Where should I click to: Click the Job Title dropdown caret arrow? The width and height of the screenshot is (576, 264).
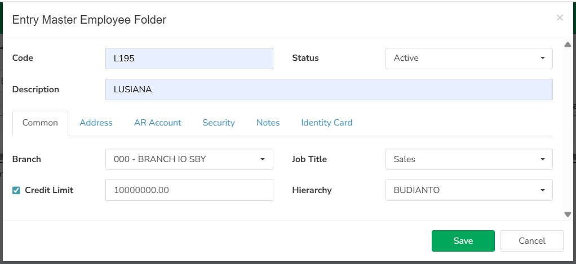[543, 159]
